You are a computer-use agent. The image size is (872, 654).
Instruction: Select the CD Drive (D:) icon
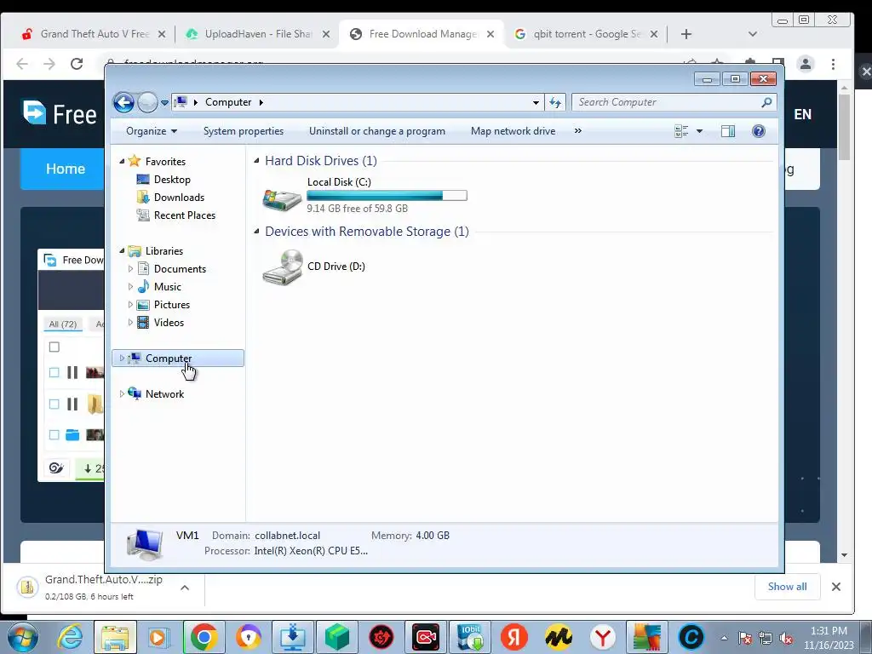(x=283, y=267)
